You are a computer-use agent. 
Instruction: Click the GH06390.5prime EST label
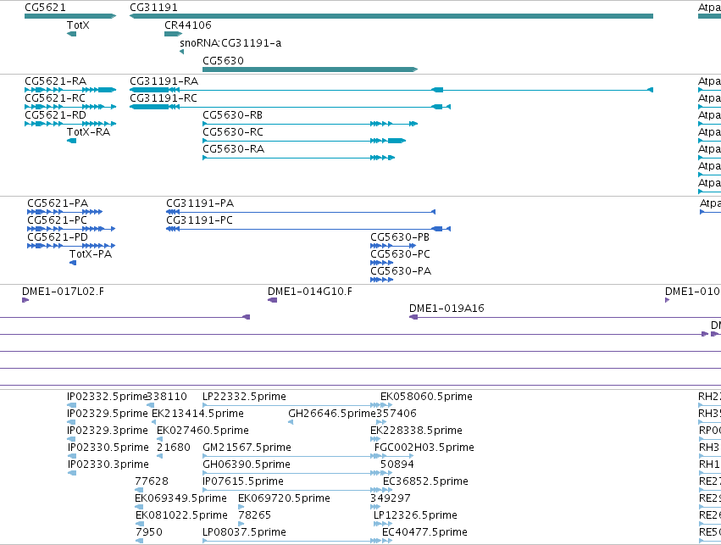[247, 465]
